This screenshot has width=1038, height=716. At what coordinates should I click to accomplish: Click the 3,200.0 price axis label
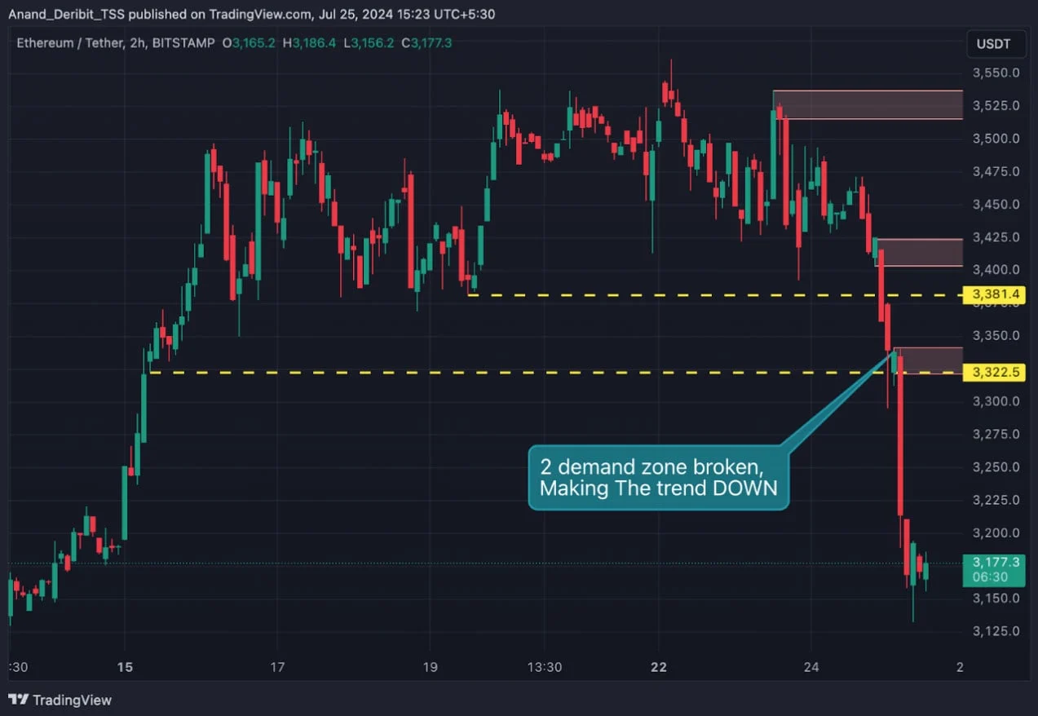click(x=996, y=533)
